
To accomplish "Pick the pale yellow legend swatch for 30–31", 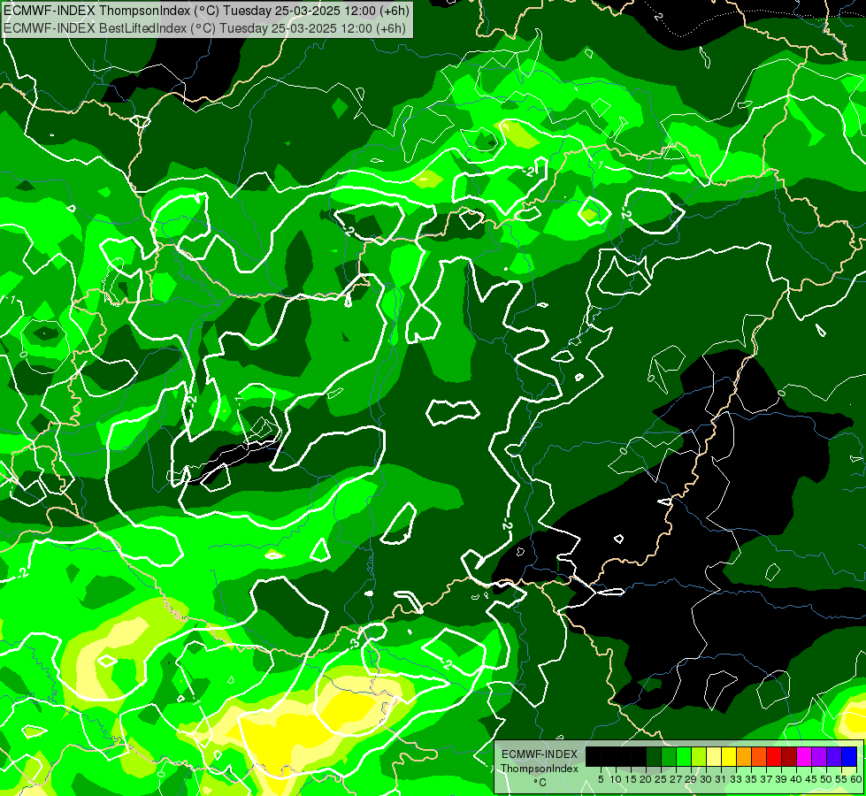I will [714, 756].
